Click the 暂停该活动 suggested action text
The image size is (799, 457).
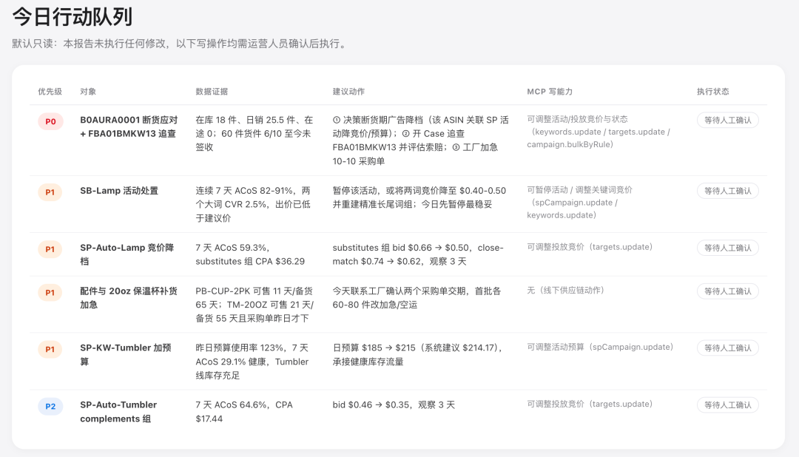click(x=419, y=197)
